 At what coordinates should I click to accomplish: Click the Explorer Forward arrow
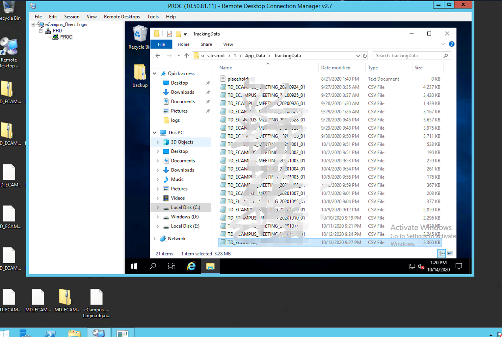point(169,56)
